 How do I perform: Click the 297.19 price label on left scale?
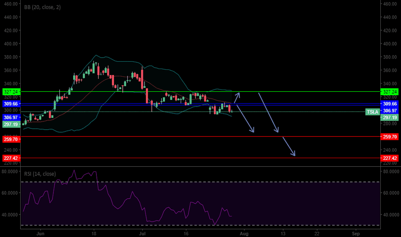coord(11,125)
